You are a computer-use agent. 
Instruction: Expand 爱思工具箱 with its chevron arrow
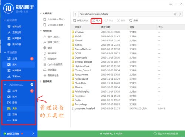(33, 134)
